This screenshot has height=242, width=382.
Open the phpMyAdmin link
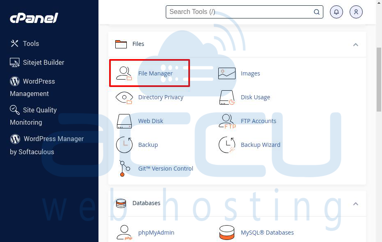click(156, 233)
